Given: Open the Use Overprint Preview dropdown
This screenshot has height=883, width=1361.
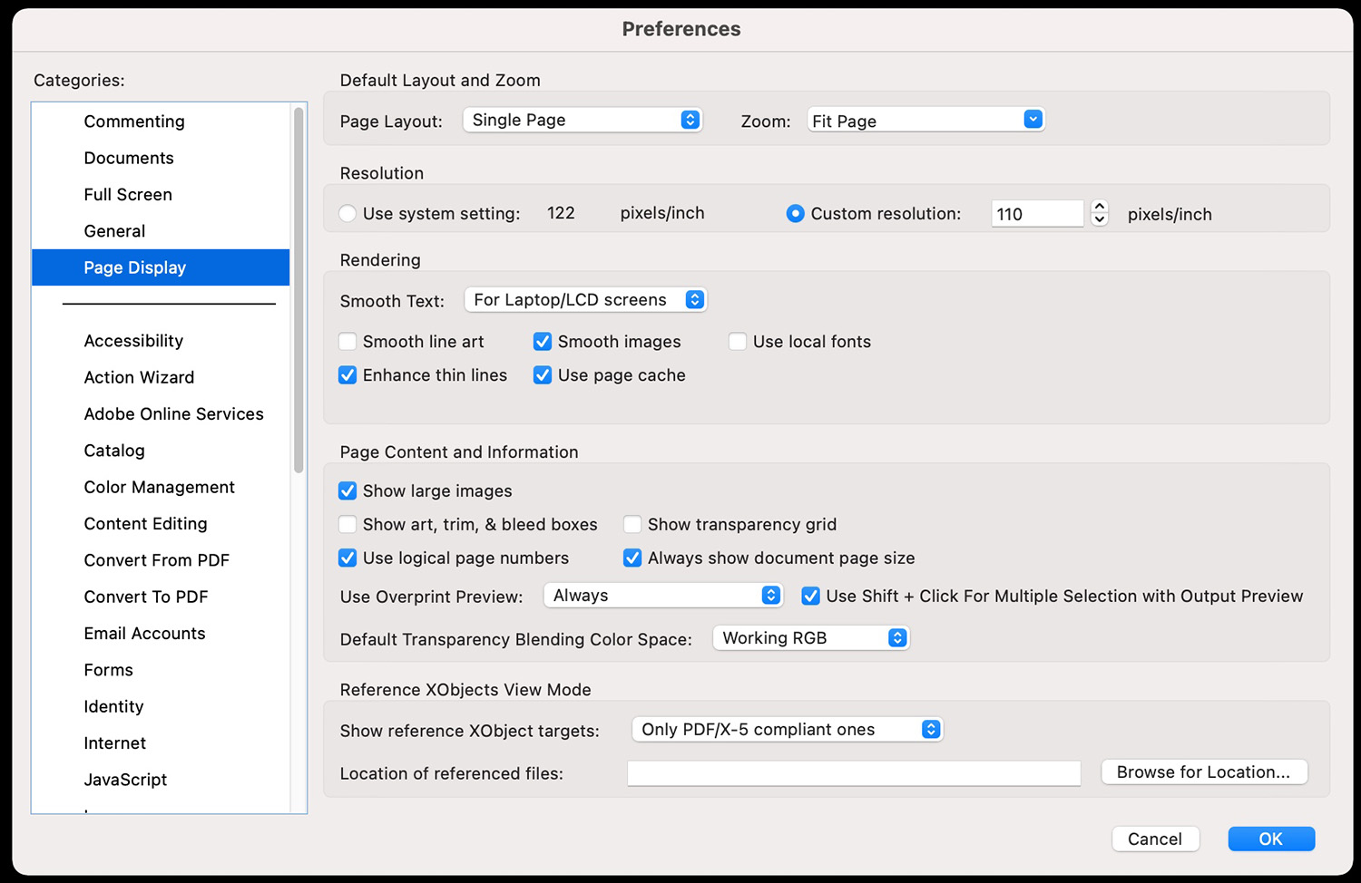Looking at the screenshot, I should [x=662, y=596].
